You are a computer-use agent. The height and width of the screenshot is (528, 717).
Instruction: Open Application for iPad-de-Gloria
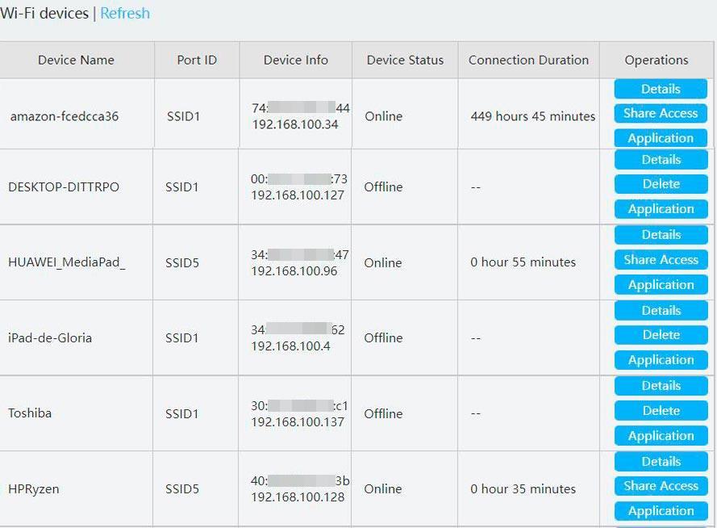tap(661, 360)
